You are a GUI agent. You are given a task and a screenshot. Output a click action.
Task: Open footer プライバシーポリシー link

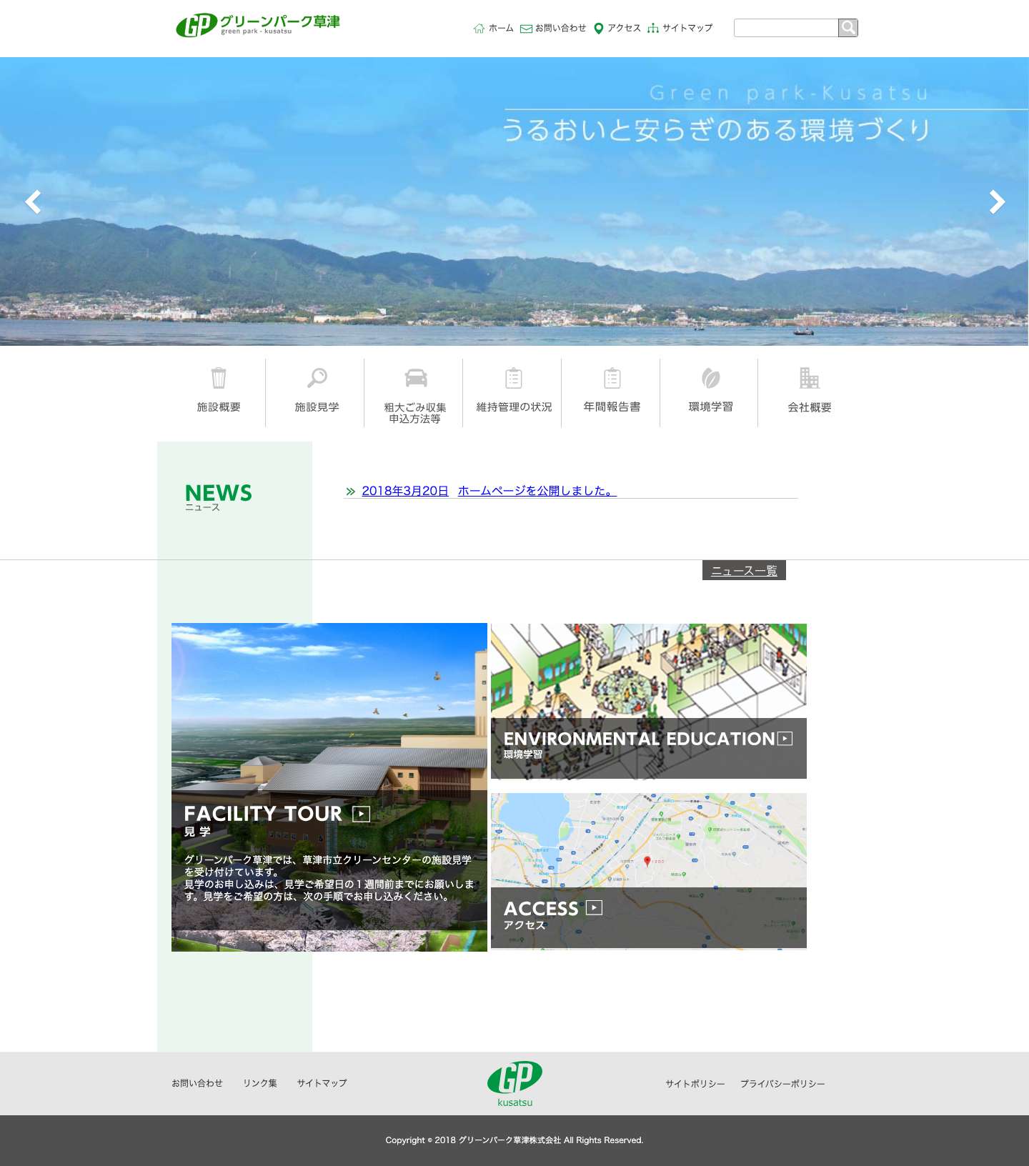(782, 1084)
